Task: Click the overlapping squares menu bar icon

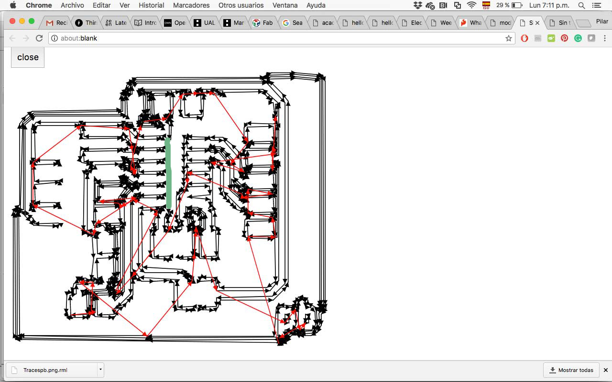Action: click(458, 5)
